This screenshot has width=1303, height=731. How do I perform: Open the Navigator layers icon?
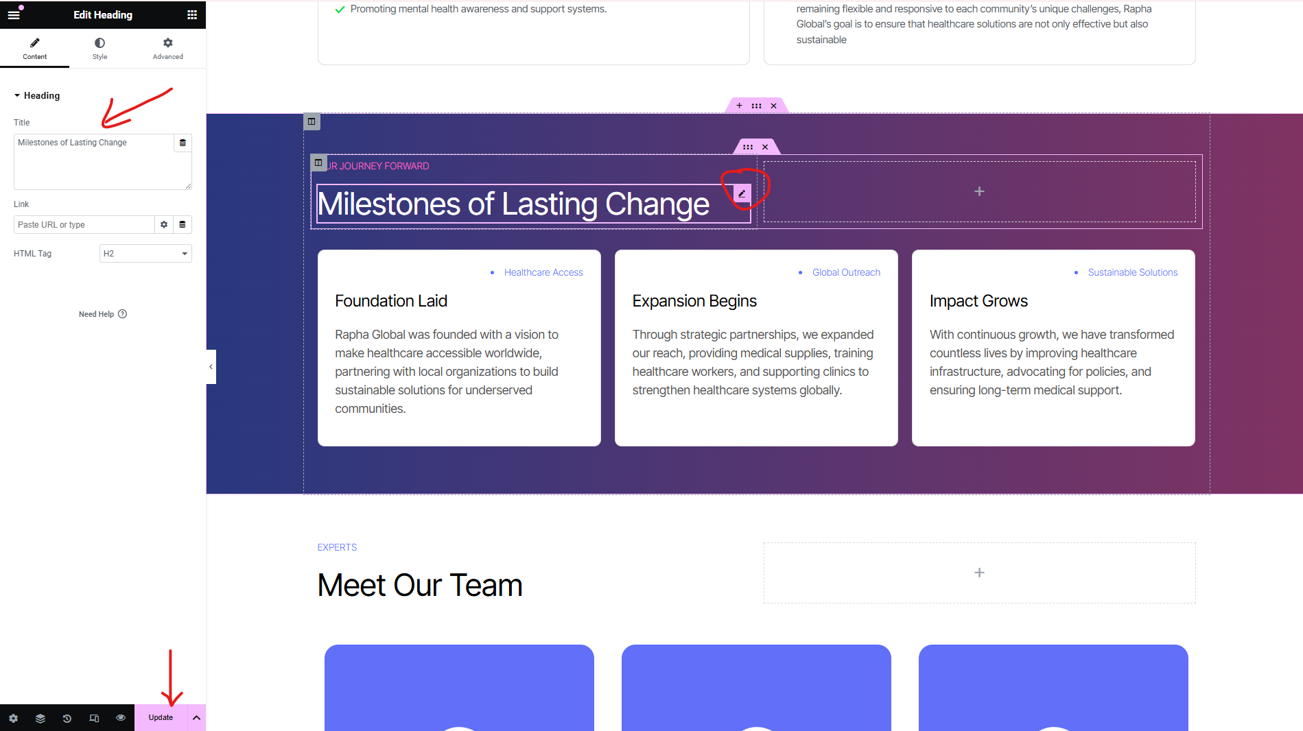[40, 718]
